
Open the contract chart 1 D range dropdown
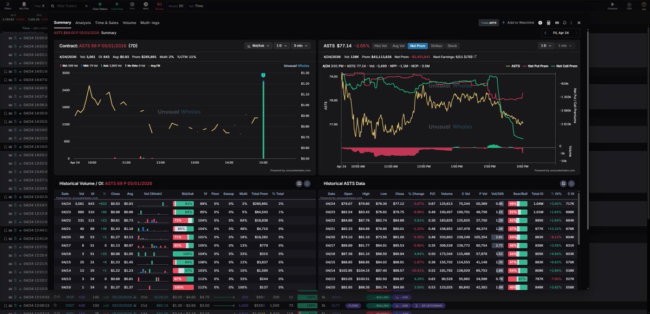[281, 46]
